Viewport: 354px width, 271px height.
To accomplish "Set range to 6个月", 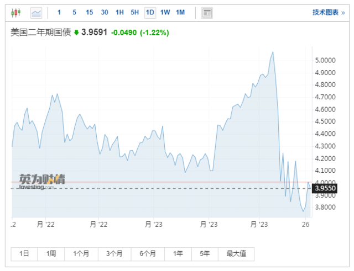I will click(x=148, y=254).
